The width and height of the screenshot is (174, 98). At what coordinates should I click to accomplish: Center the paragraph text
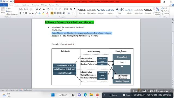[55, 13]
